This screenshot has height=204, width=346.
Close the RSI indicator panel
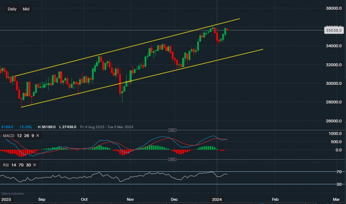pos(35,165)
